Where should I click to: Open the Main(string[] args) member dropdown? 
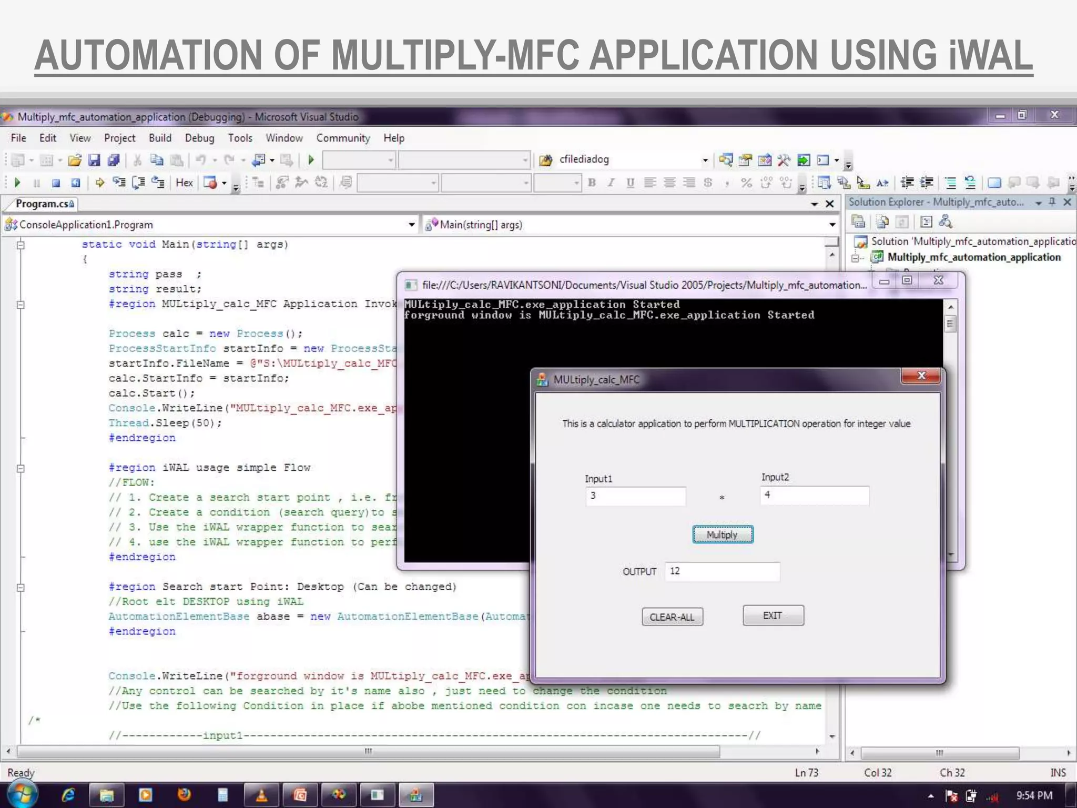tap(832, 225)
